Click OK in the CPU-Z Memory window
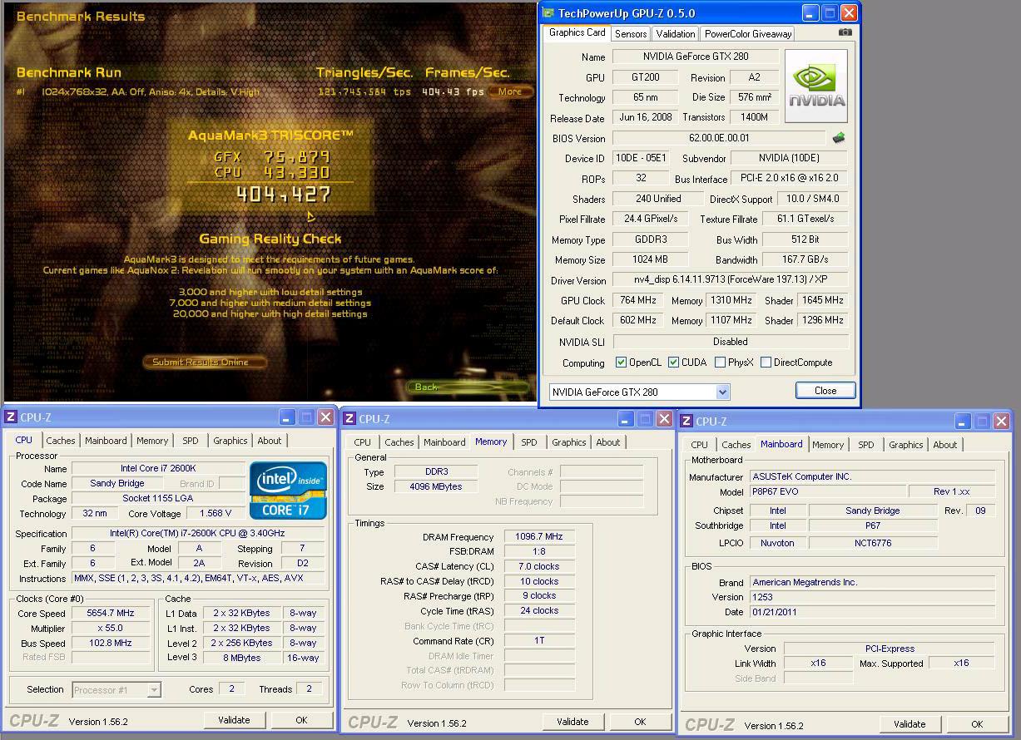The width and height of the screenshot is (1021, 740). pos(640,722)
